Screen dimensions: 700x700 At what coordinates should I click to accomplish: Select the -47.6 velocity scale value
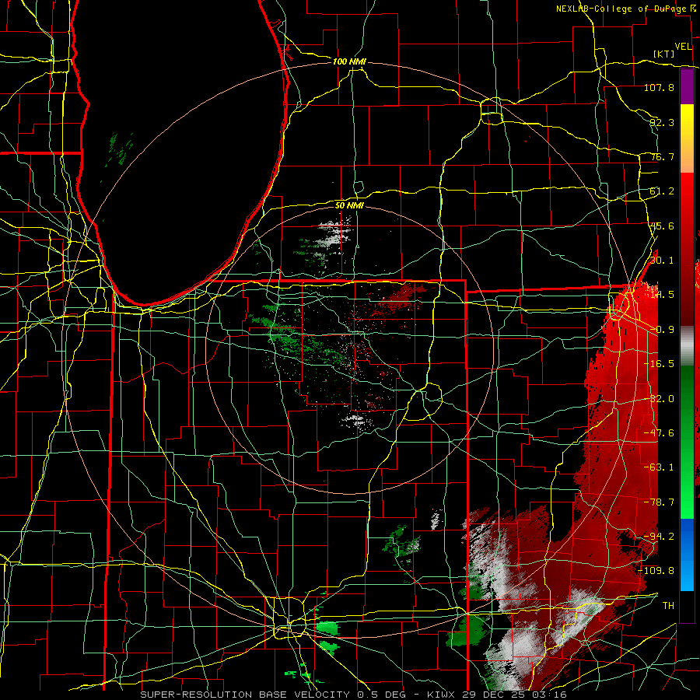click(659, 433)
